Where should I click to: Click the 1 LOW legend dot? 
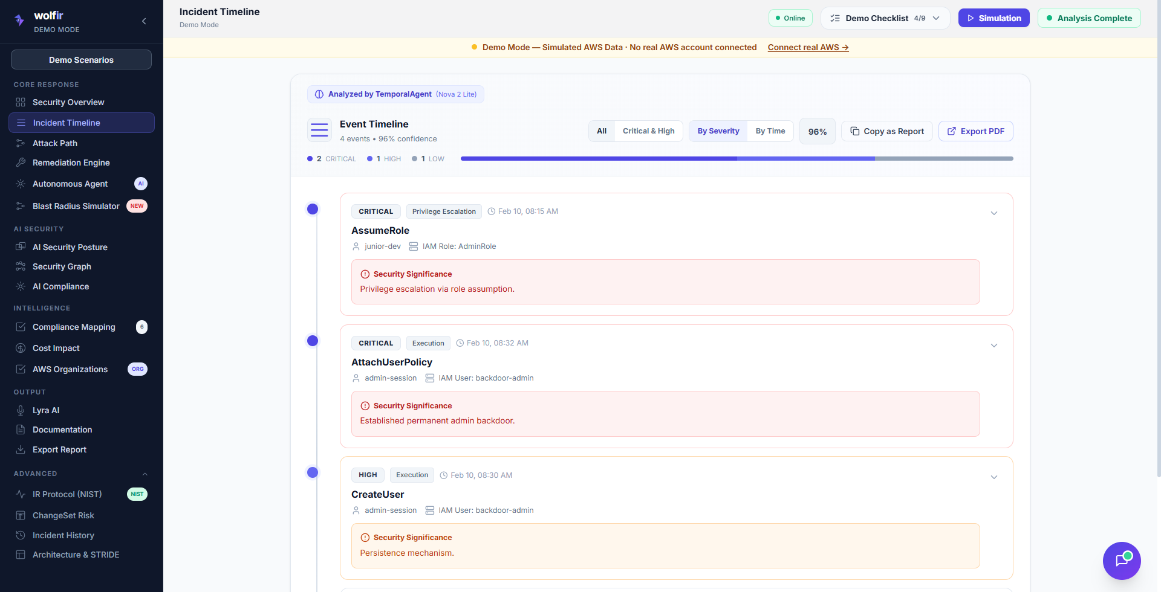point(415,159)
